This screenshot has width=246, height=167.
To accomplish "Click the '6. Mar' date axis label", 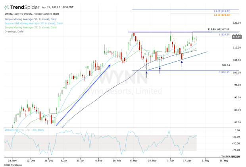I will (134, 161).
